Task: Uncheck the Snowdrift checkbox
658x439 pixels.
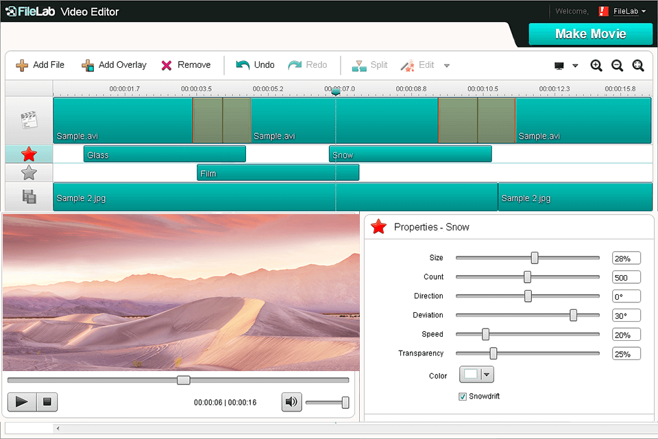Action: 463,396
